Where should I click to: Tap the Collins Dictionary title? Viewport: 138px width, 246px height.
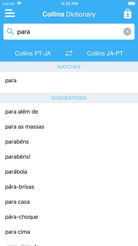69,14
